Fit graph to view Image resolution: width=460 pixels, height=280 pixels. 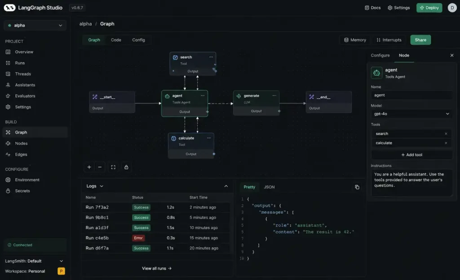pos(113,167)
